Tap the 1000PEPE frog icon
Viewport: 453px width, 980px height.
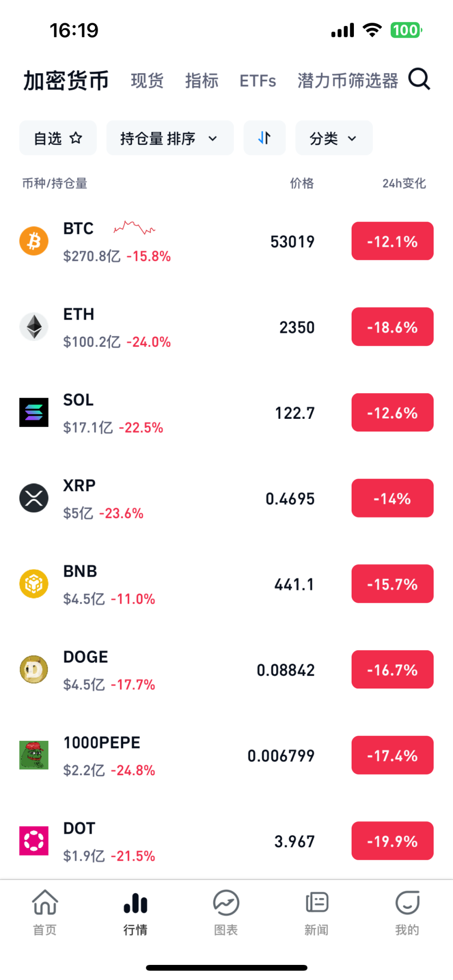tap(34, 755)
